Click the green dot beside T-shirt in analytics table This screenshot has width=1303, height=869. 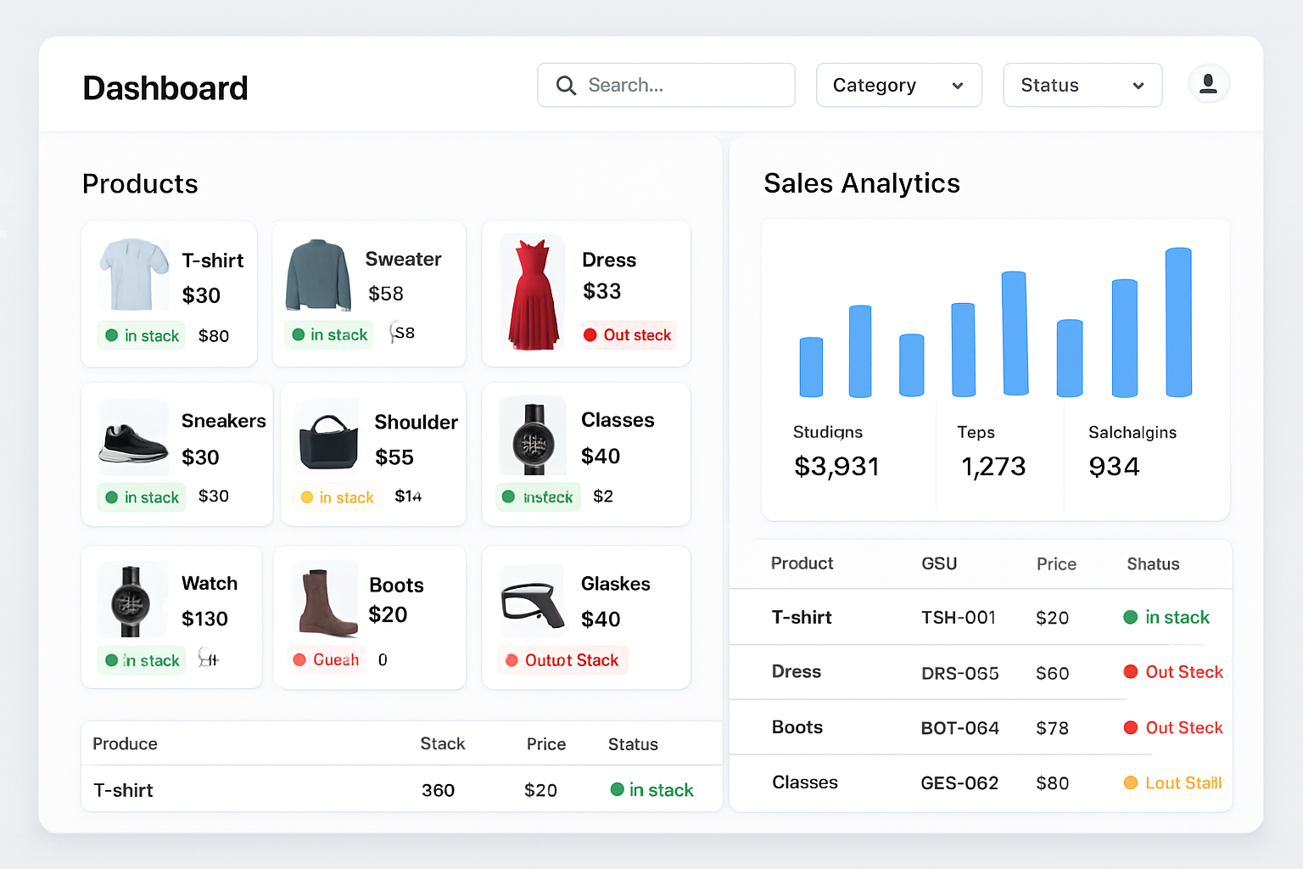1132,617
